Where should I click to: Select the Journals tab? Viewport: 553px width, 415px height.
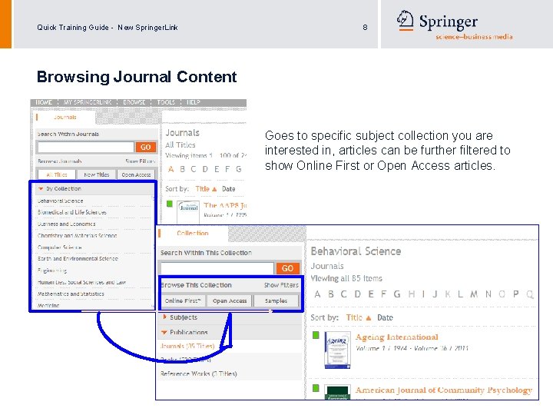(65, 117)
